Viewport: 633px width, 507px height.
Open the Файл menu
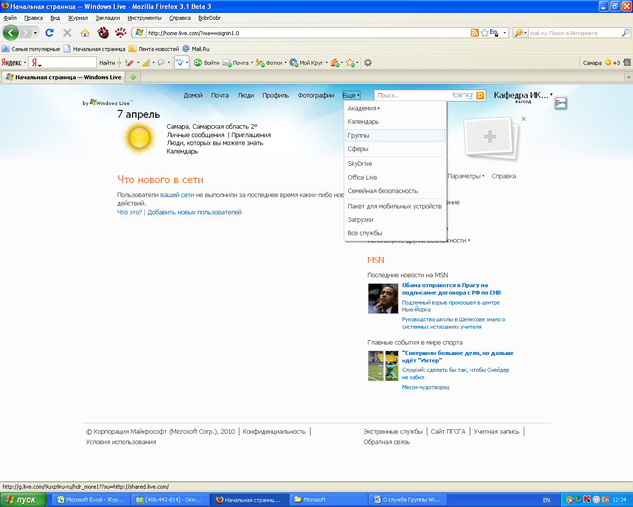10,18
